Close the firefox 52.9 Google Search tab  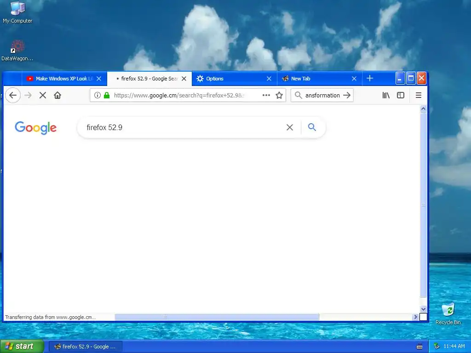(x=184, y=79)
